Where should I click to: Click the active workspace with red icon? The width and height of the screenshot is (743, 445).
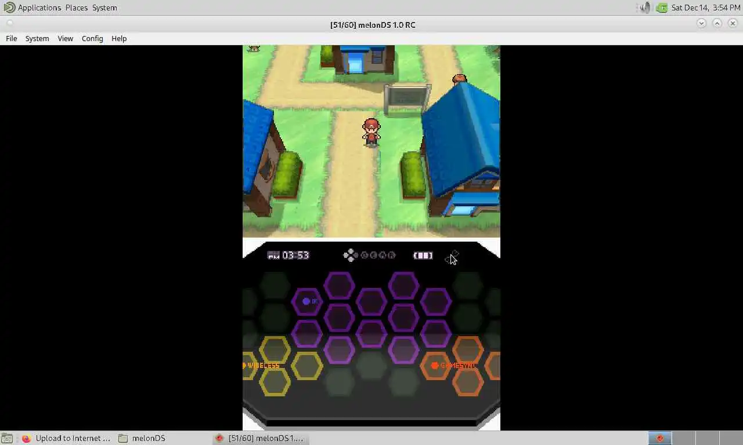point(660,438)
